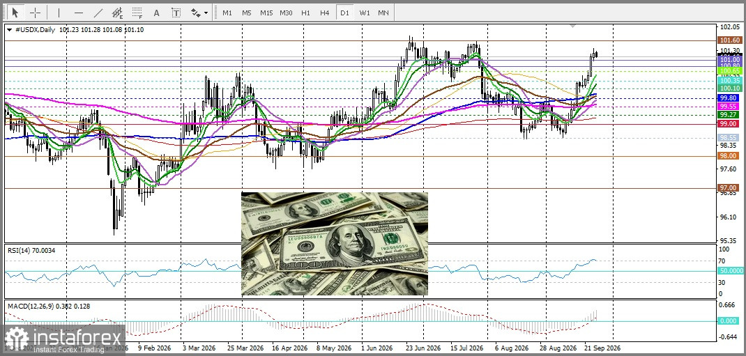Pick the horizontal line drawing tool
The image size is (746, 356).
pos(79,13)
